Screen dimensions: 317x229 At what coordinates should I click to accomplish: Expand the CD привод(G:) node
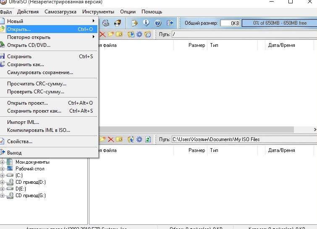(x=2, y=196)
